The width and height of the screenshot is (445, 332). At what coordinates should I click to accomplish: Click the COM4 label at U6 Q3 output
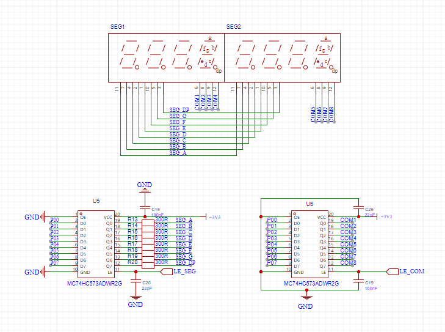(348, 238)
